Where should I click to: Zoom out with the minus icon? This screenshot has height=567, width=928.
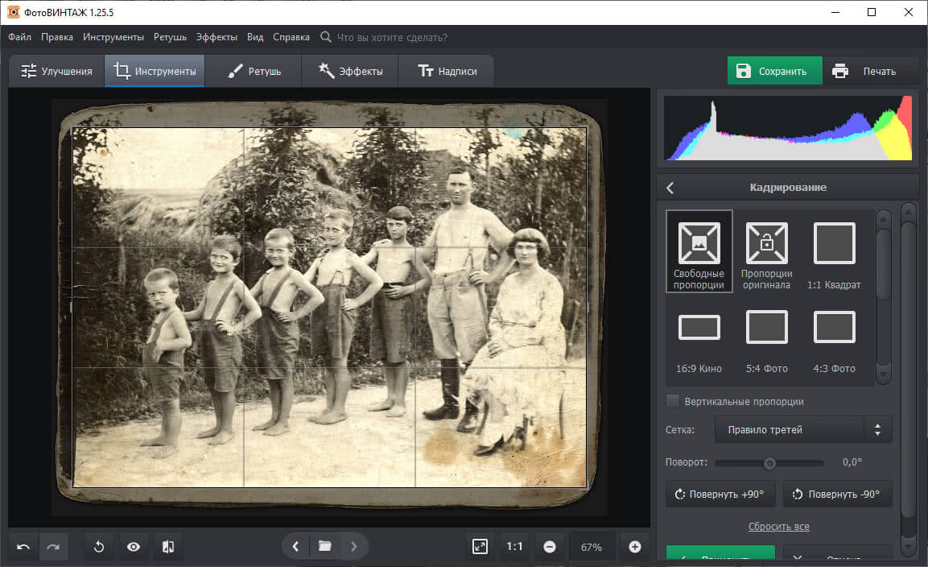(x=550, y=547)
